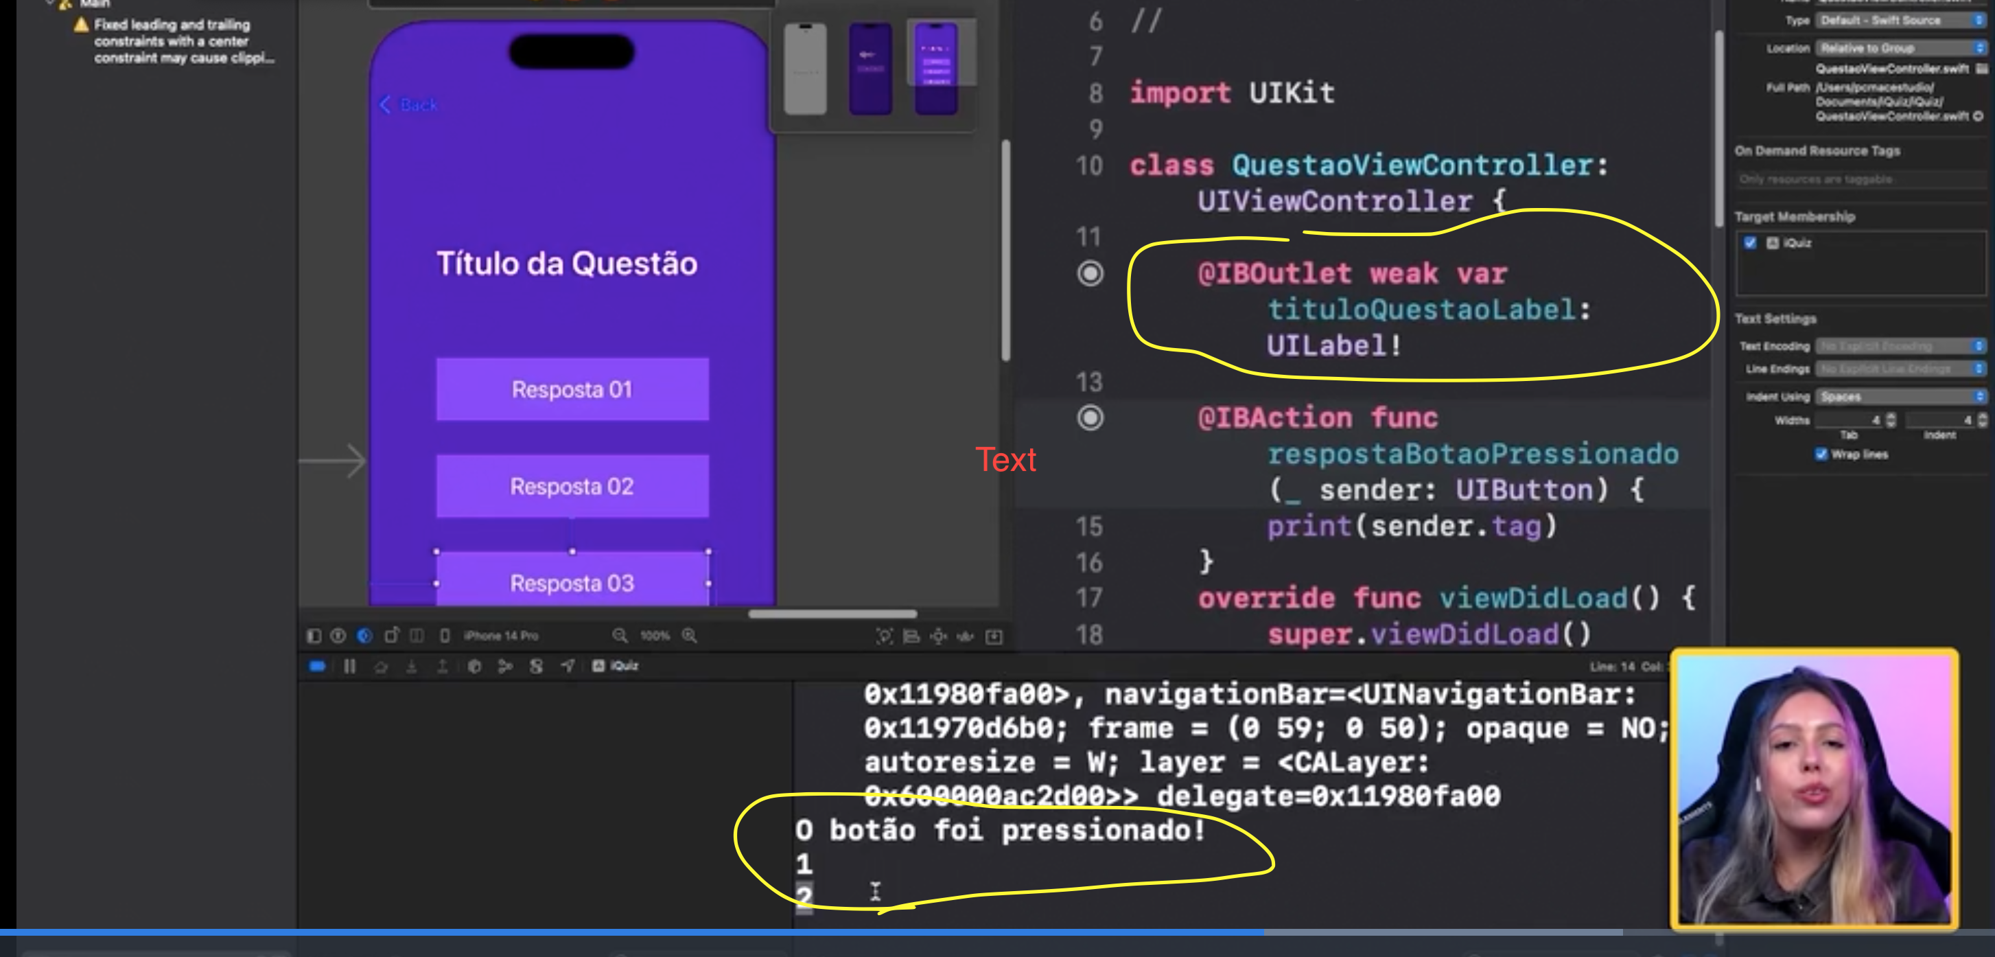Image resolution: width=1995 pixels, height=957 pixels.
Task: Select the Resposta 03 button in storyboard
Action: click(572, 579)
